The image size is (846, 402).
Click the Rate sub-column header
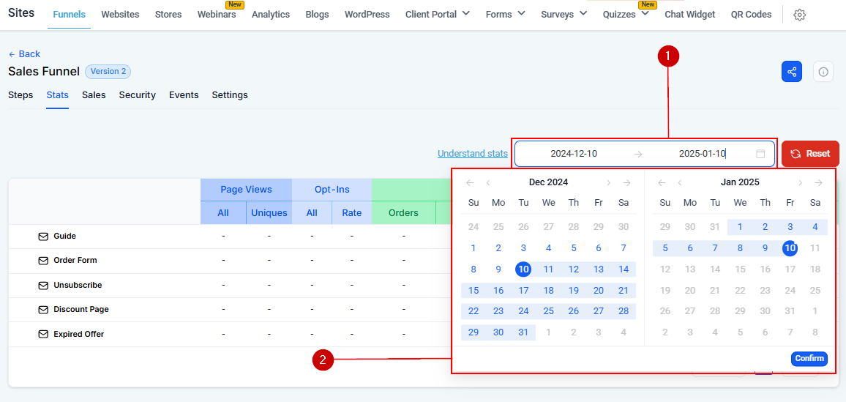click(352, 212)
